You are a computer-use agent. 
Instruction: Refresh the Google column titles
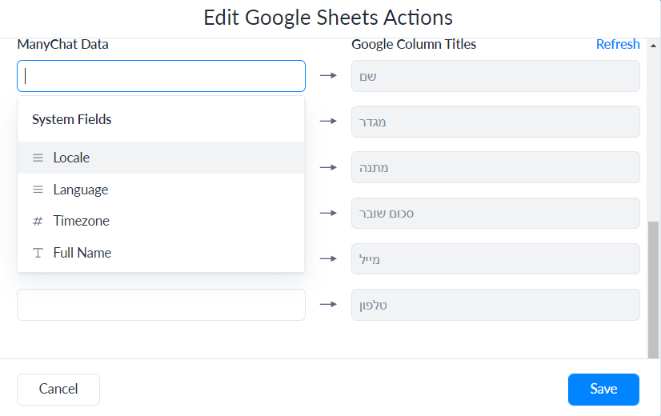[618, 44]
